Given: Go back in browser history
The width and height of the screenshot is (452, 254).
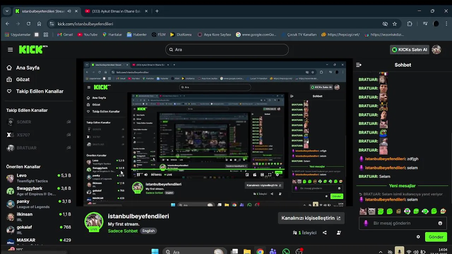Looking at the screenshot, I should (7, 24).
